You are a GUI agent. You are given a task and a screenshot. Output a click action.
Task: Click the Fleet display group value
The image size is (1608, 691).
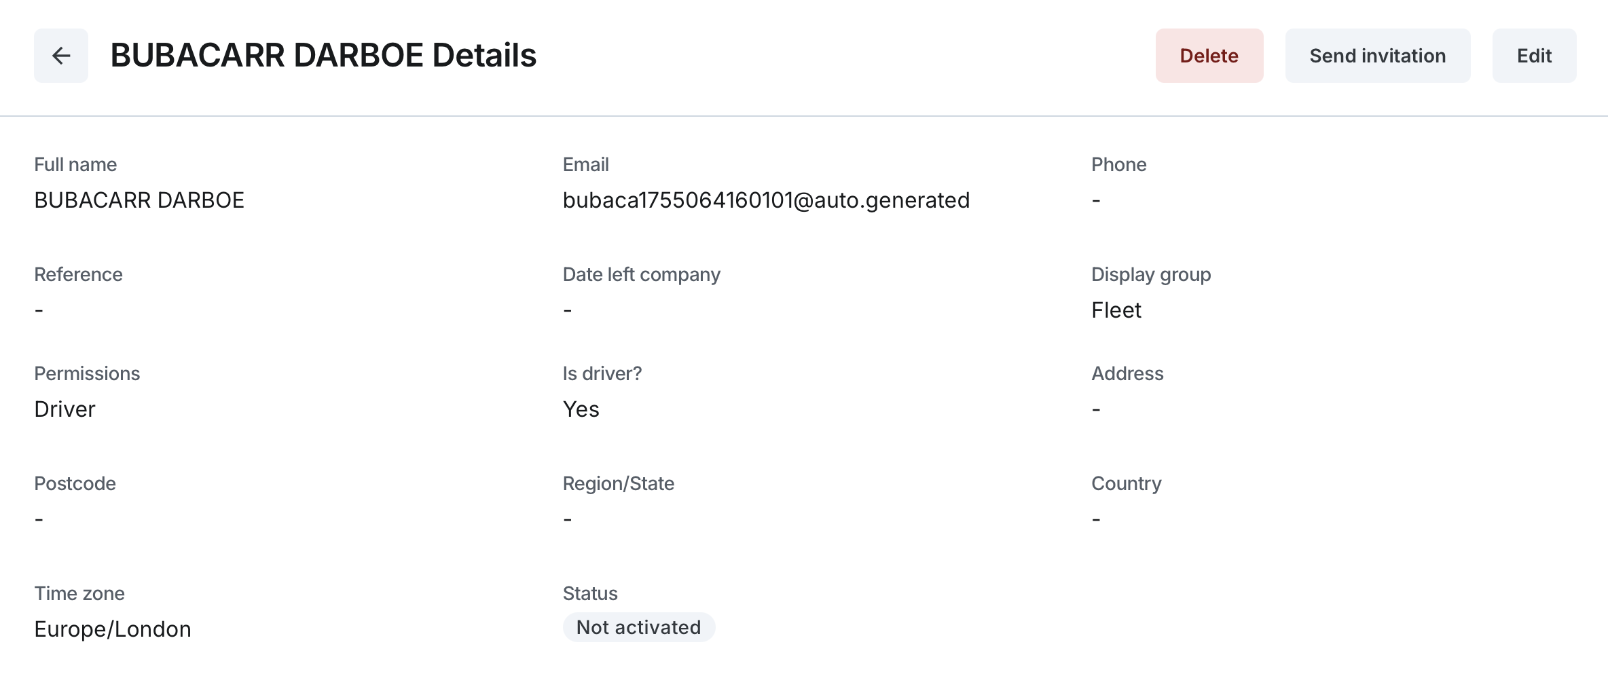tap(1116, 310)
